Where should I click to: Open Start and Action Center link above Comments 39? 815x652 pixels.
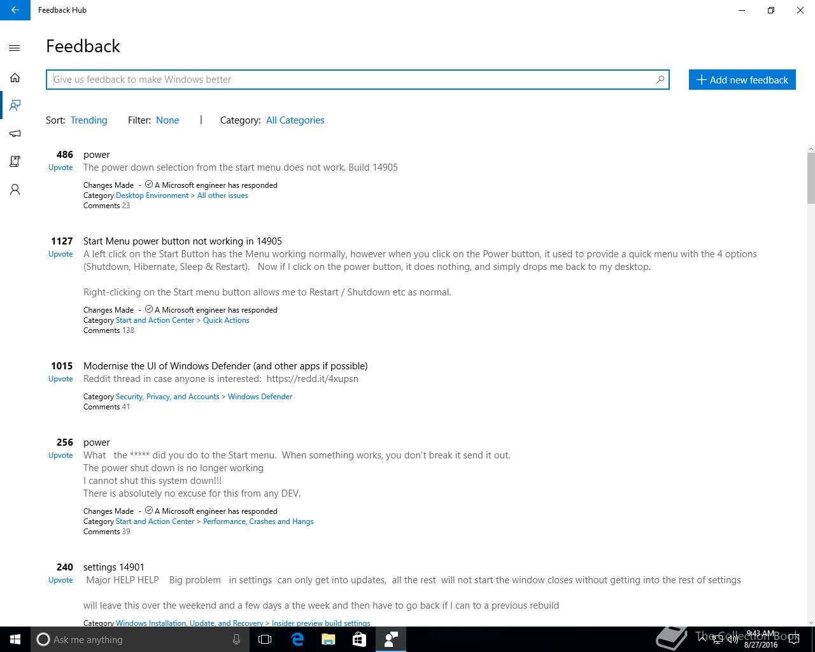[x=155, y=521]
